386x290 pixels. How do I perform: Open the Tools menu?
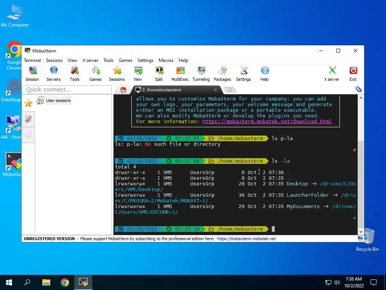pyautogui.click(x=108, y=60)
